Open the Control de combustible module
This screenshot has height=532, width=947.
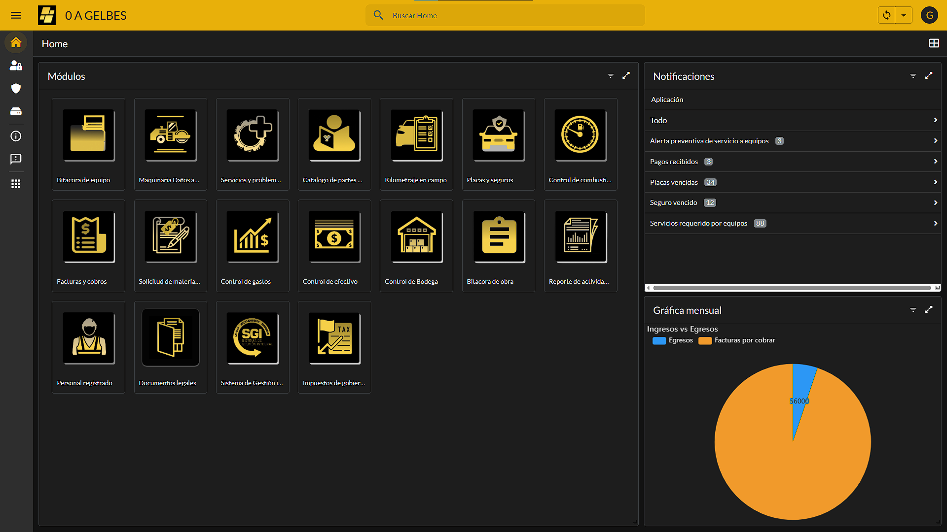click(580, 144)
